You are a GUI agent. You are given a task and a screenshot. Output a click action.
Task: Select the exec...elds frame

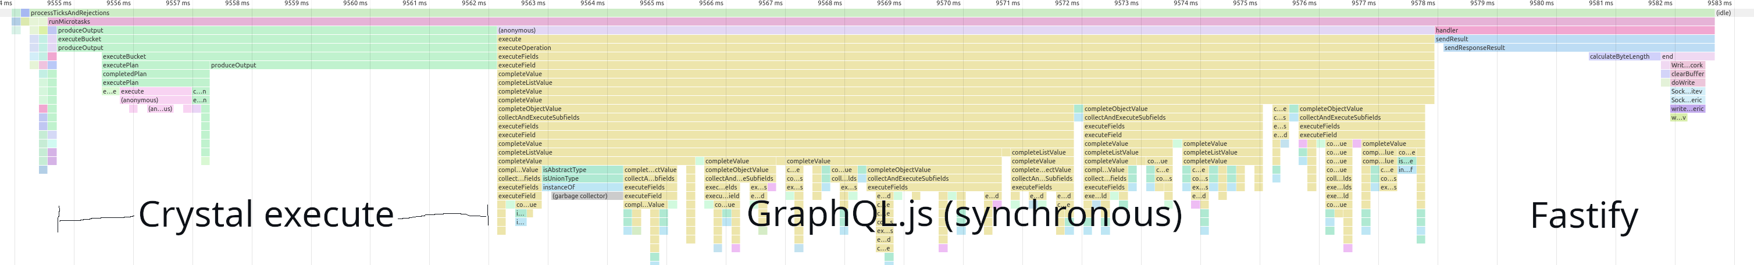pos(722,187)
